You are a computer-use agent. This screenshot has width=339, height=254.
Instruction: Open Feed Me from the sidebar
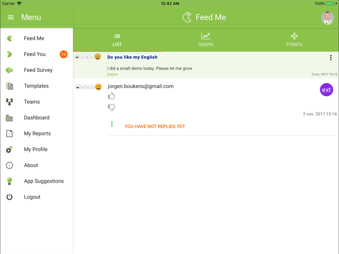tap(36, 38)
